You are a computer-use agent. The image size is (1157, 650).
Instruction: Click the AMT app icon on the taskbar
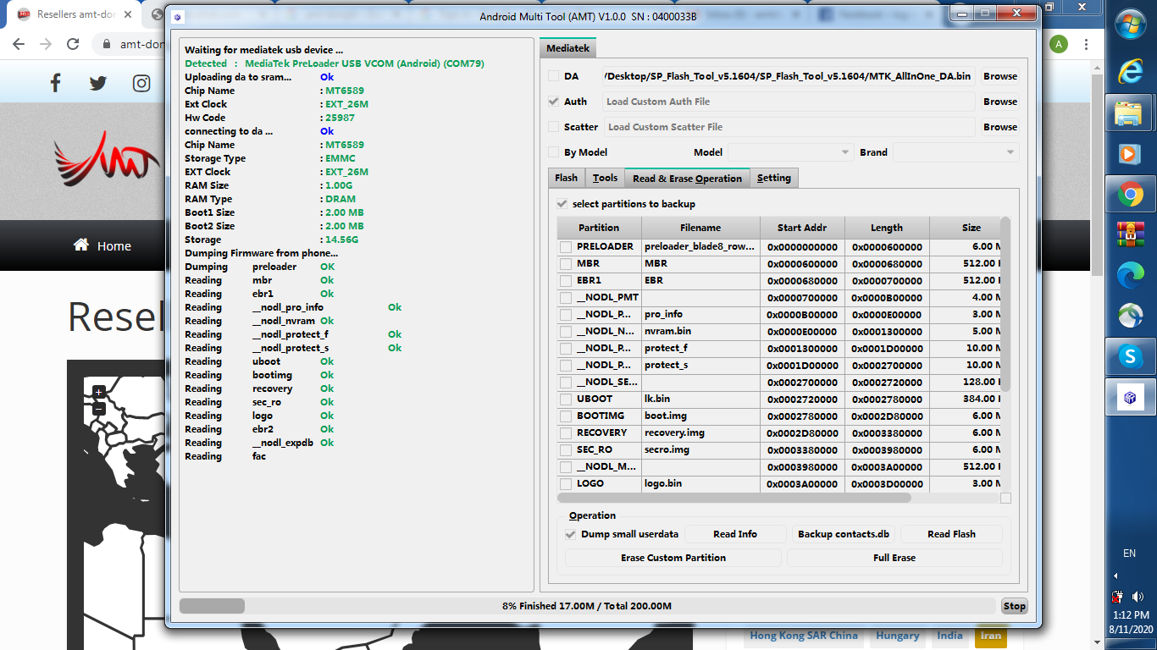1130,397
